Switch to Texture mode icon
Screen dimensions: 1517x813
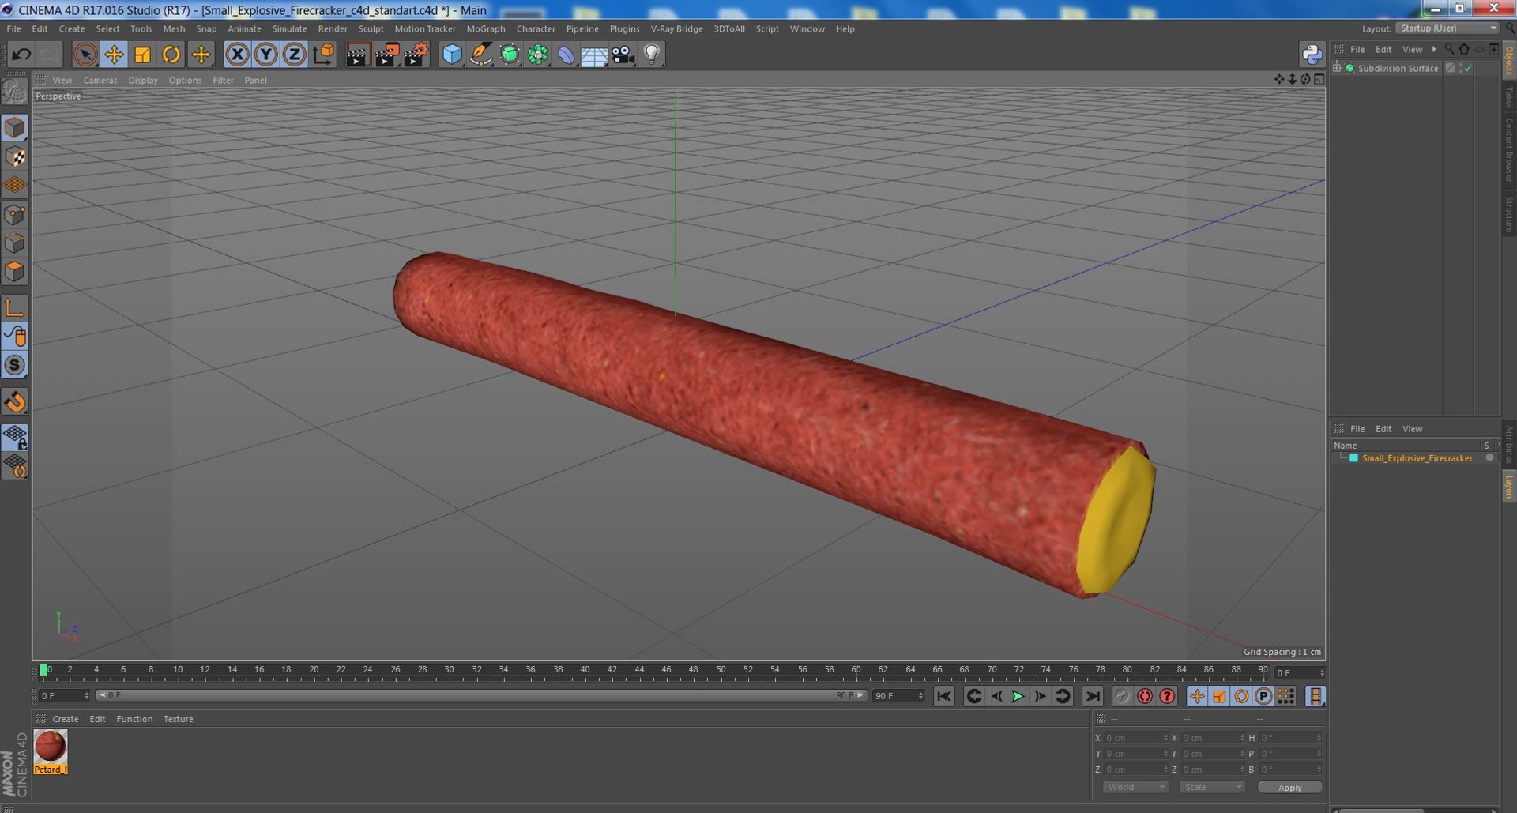15,157
